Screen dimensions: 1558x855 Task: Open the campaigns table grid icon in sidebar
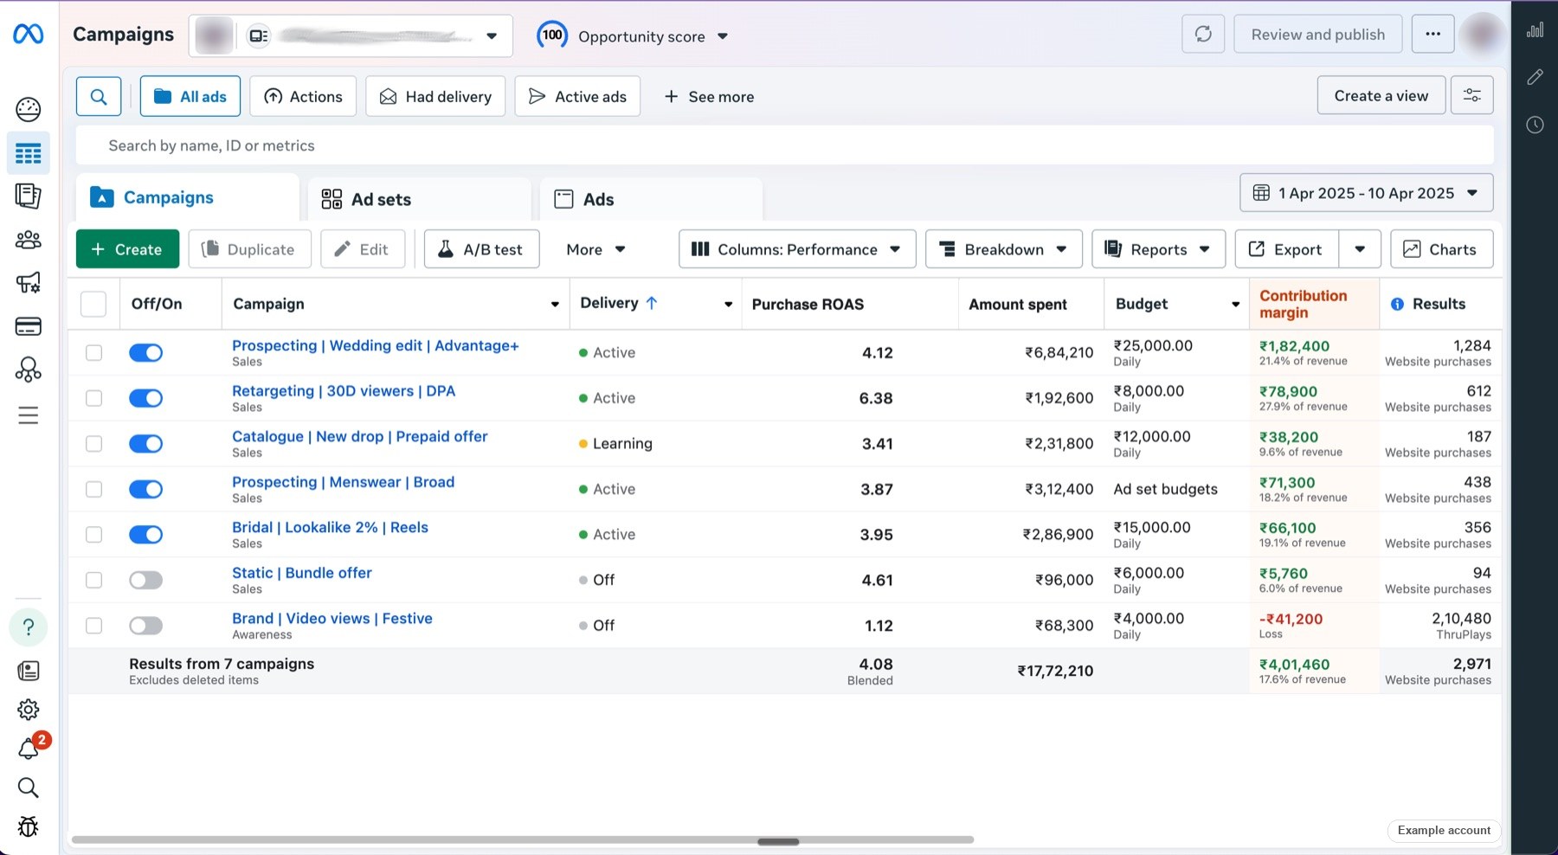[x=28, y=154]
